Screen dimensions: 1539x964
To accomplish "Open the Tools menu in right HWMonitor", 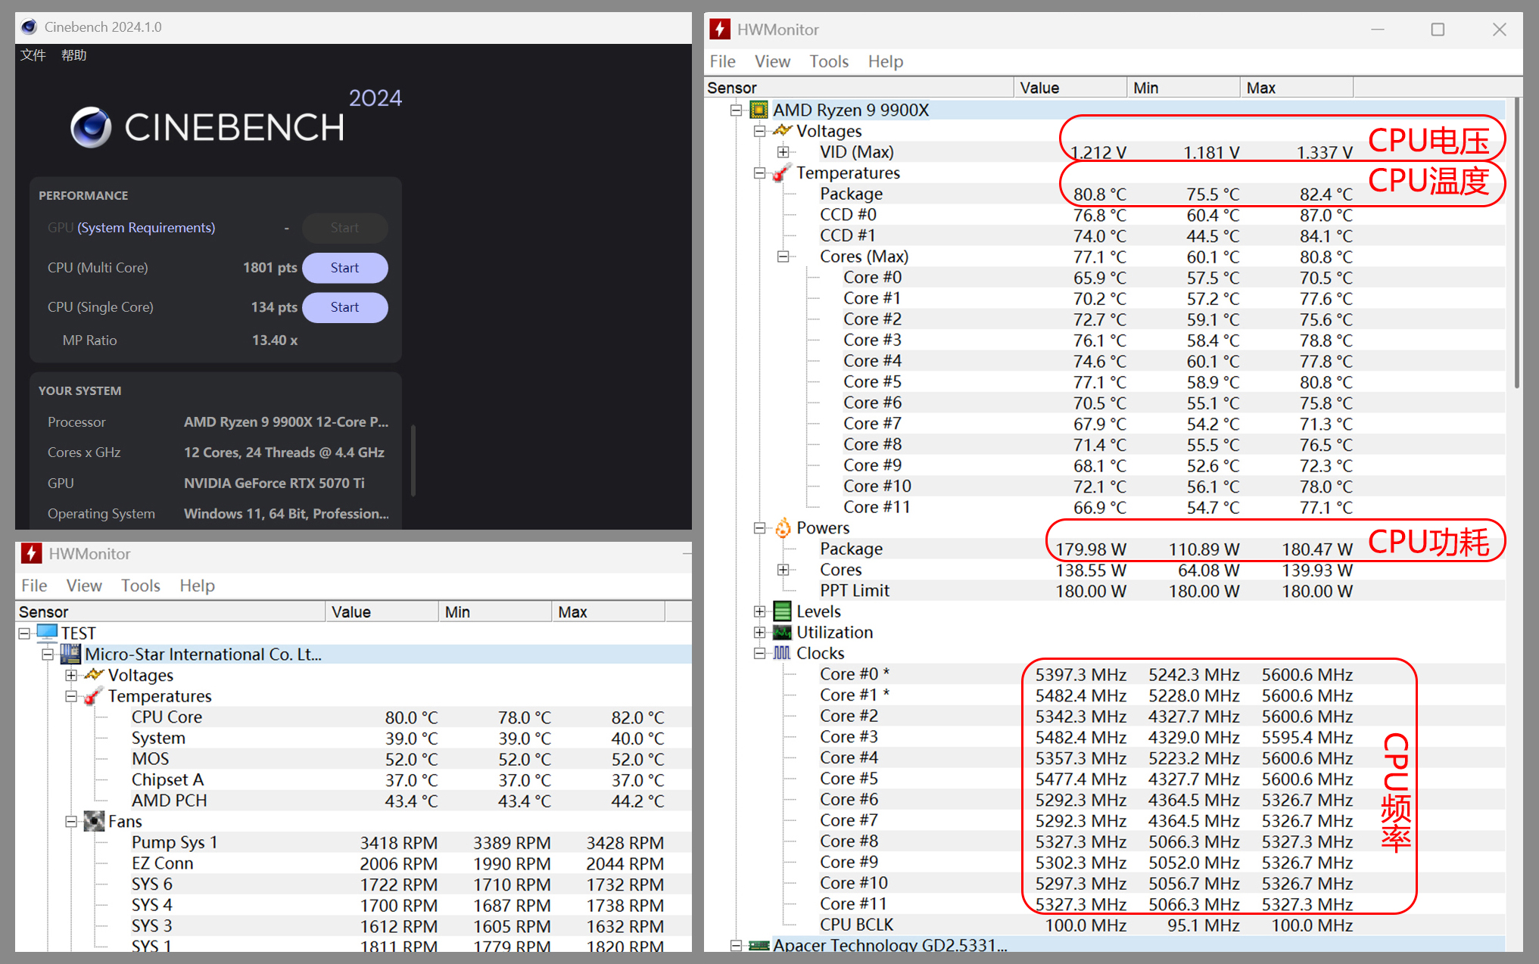I will tap(828, 61).
